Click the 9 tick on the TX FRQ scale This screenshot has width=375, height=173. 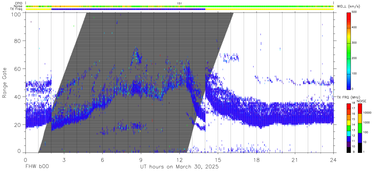pyautogui.click(x=354, y=152)
